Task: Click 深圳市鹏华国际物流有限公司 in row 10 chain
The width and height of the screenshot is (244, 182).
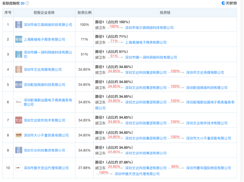Action: click(x=209, y=168)
